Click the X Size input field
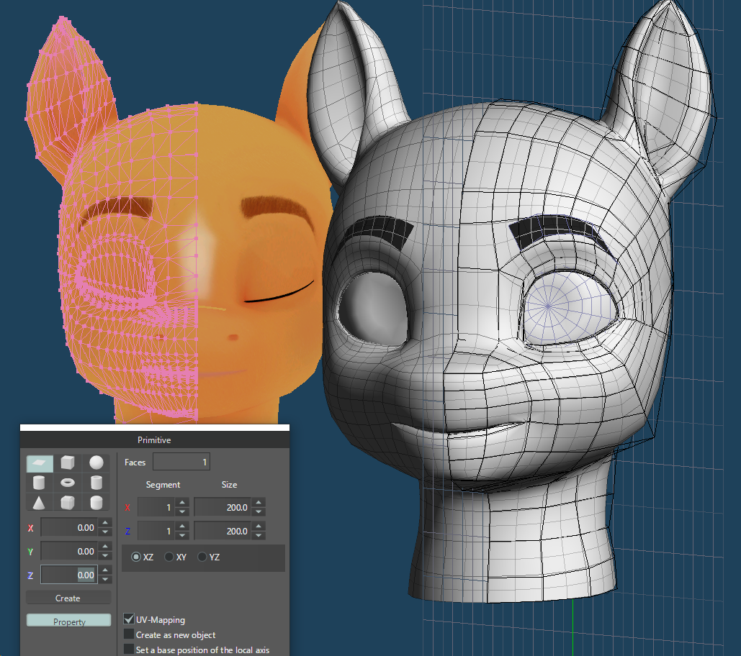 tap(222, 508)
